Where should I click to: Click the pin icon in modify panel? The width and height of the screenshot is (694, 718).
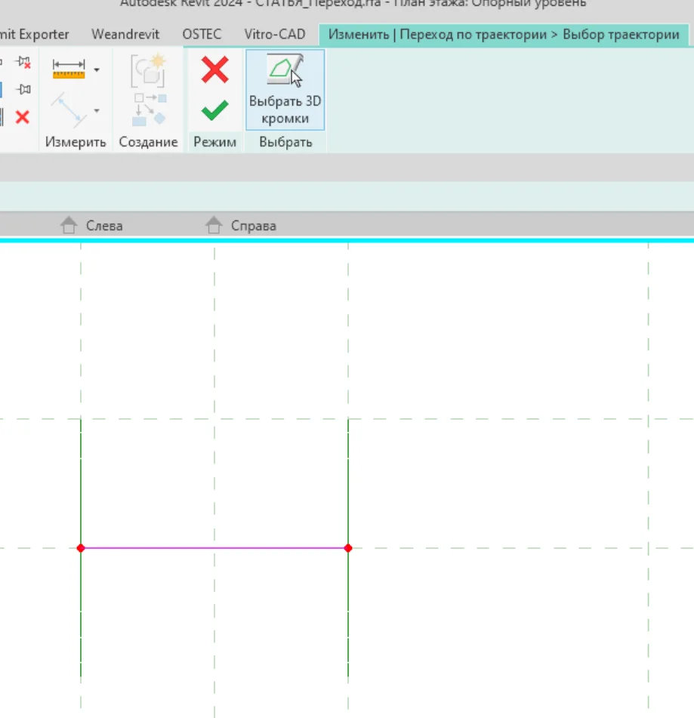click(23, 90)
